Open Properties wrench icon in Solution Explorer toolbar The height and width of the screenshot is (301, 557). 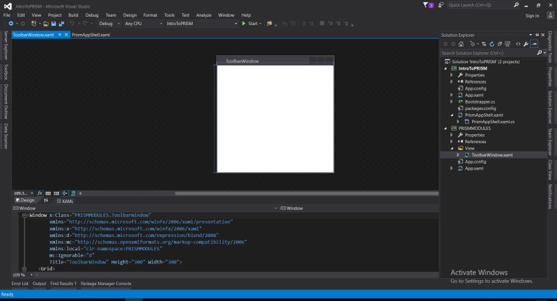pyautogui.click(x=527, y=44)
